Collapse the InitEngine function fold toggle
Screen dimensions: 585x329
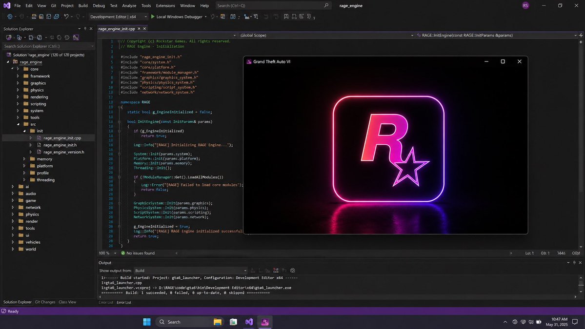click(119, 122)
